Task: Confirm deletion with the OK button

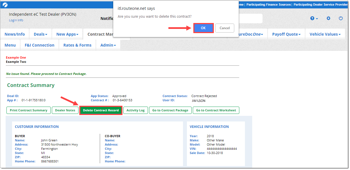Action: coord(203,28)
